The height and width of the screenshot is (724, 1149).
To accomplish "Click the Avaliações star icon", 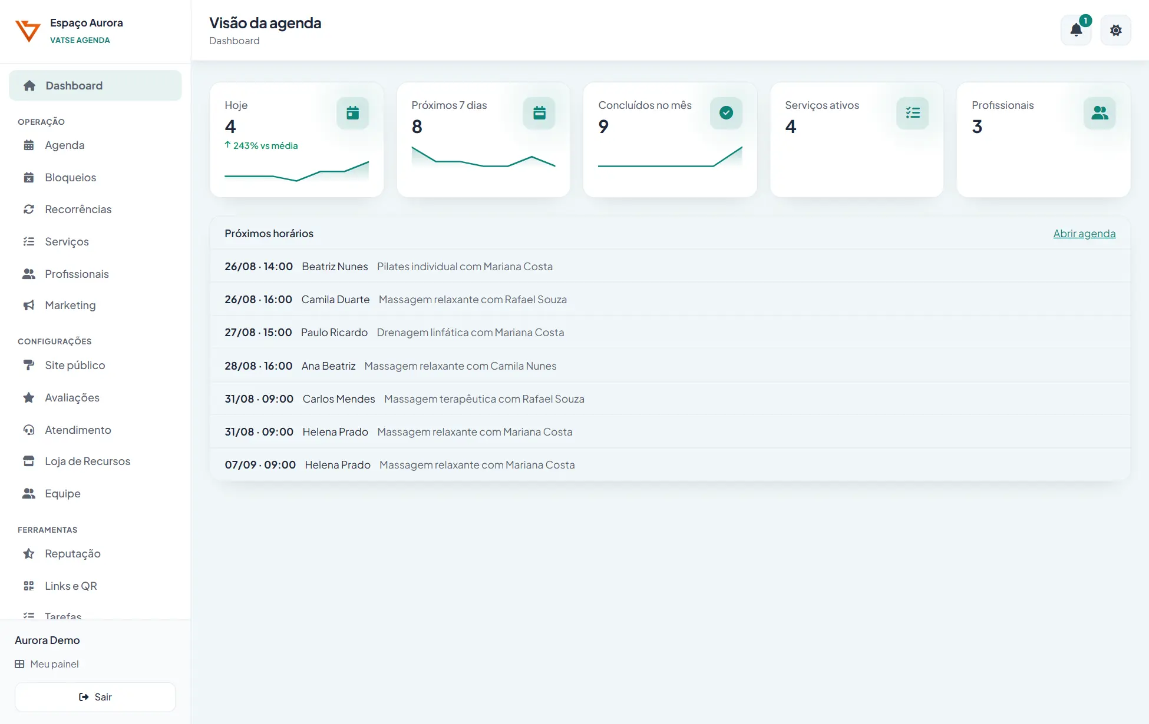I will (29, 398).
